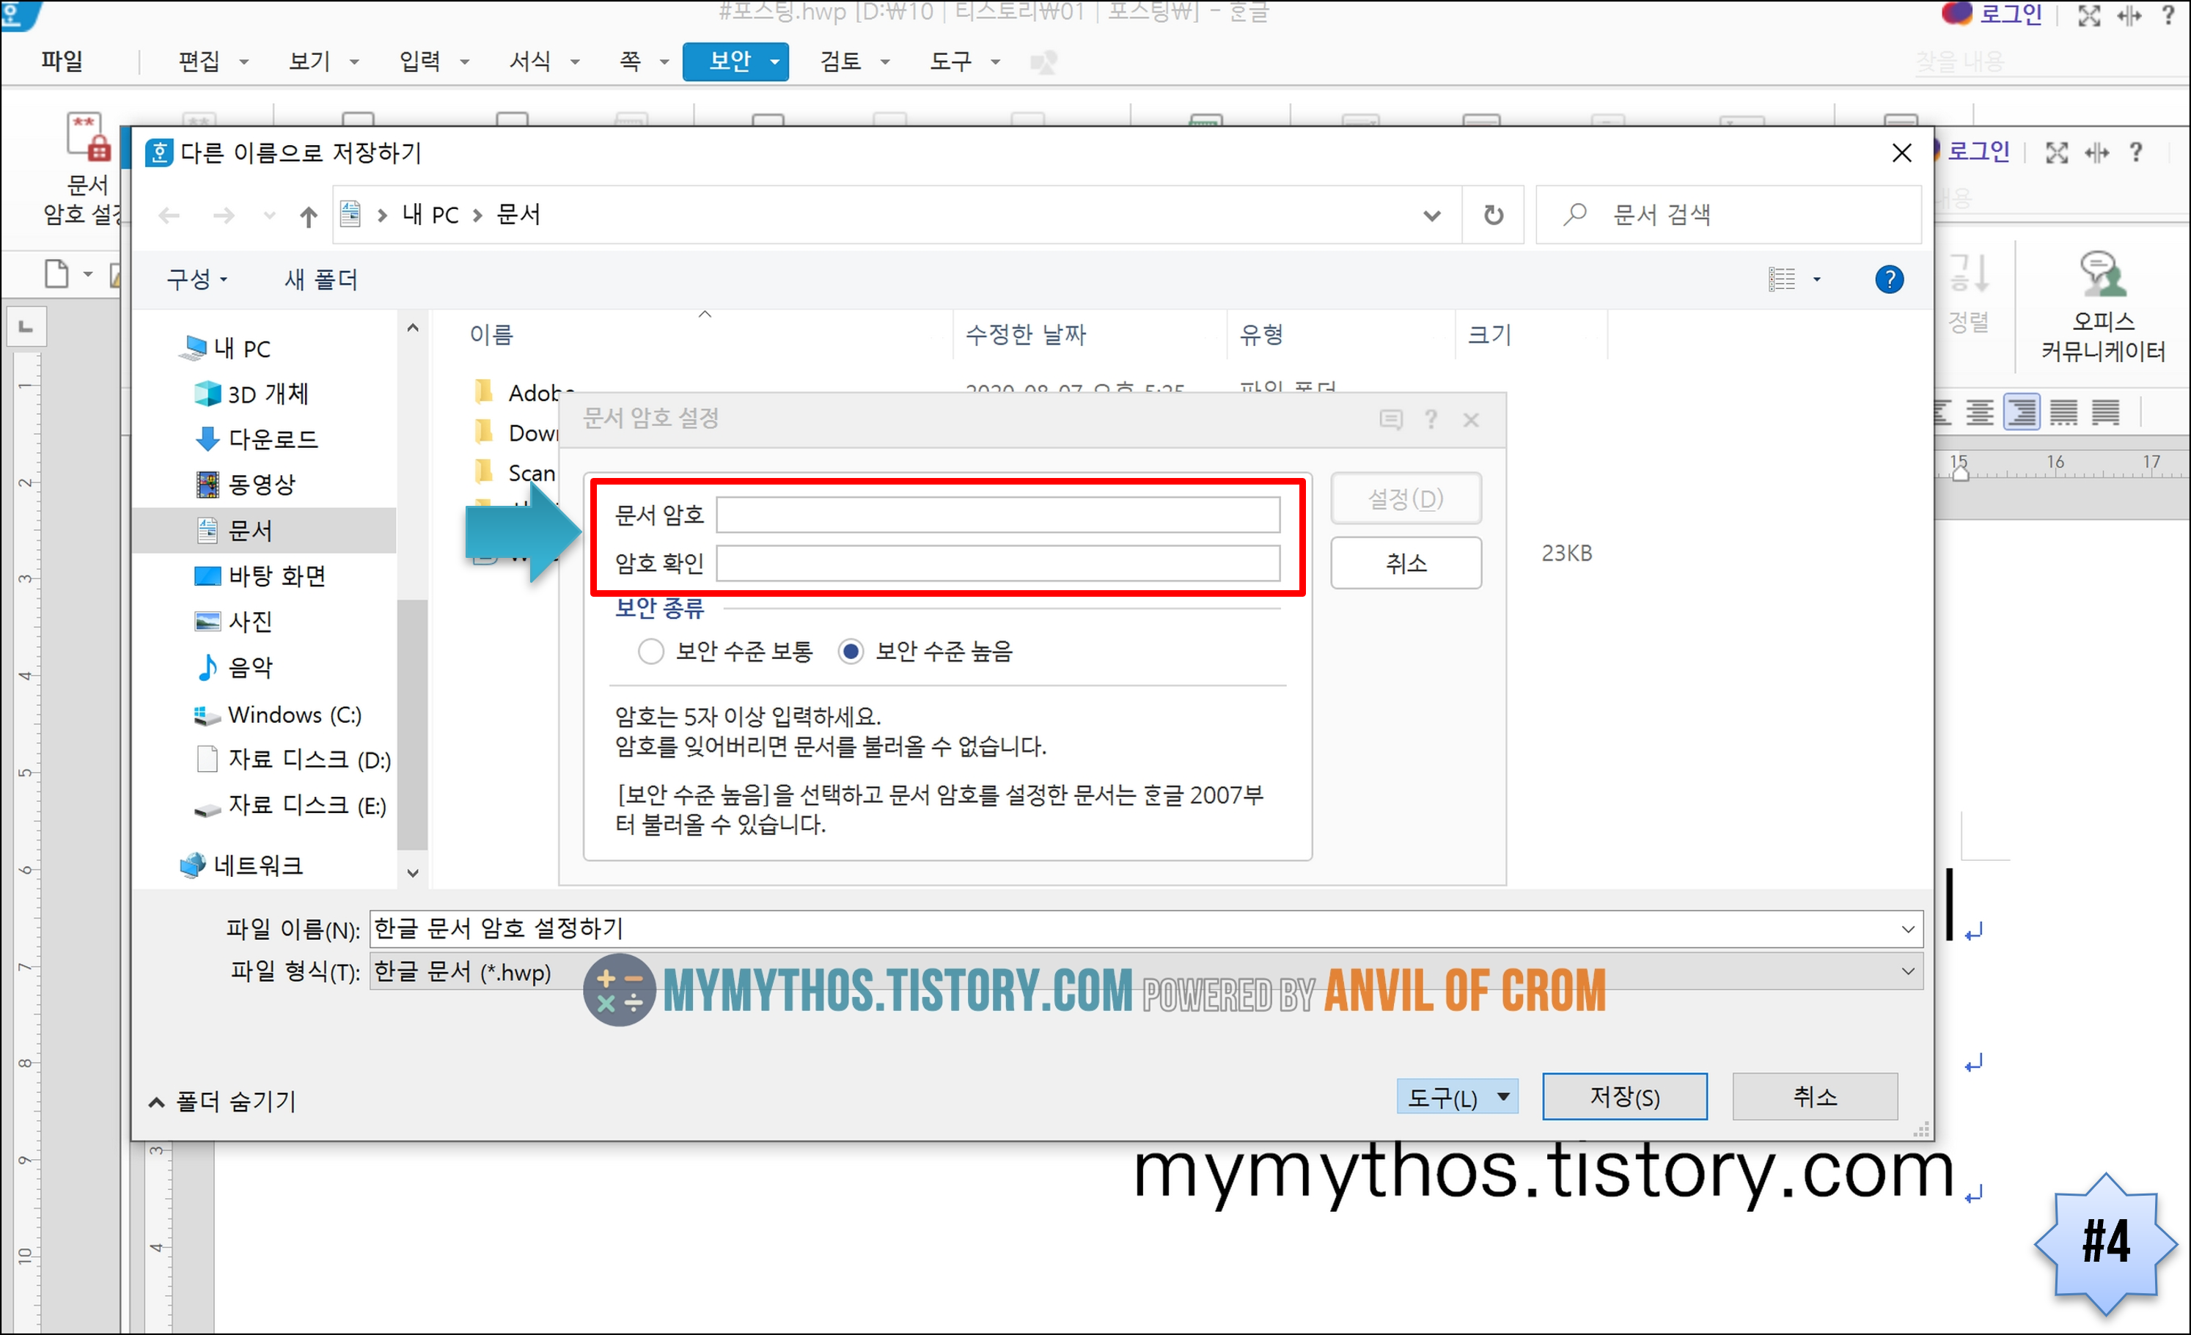The image size is (2191, 1335).
Task: Open the 구성 dropdown menu
Action: click(197, 280)
